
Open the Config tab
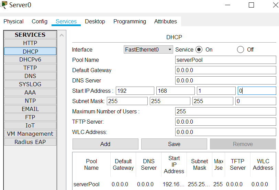(x=40, y=21)
